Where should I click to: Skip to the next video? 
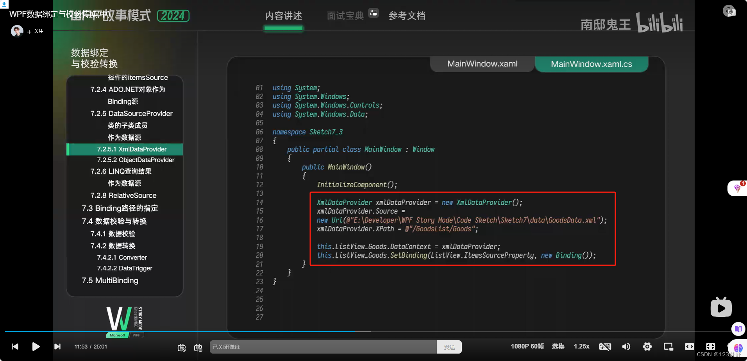pyautogui.click(x=57, y=347)
